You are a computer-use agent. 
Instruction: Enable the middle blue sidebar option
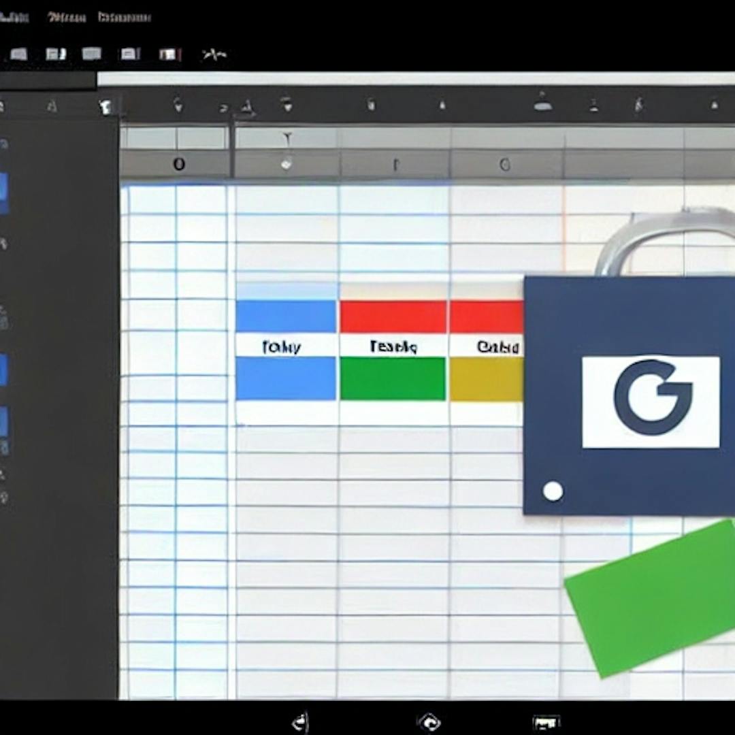pos(5,367)
